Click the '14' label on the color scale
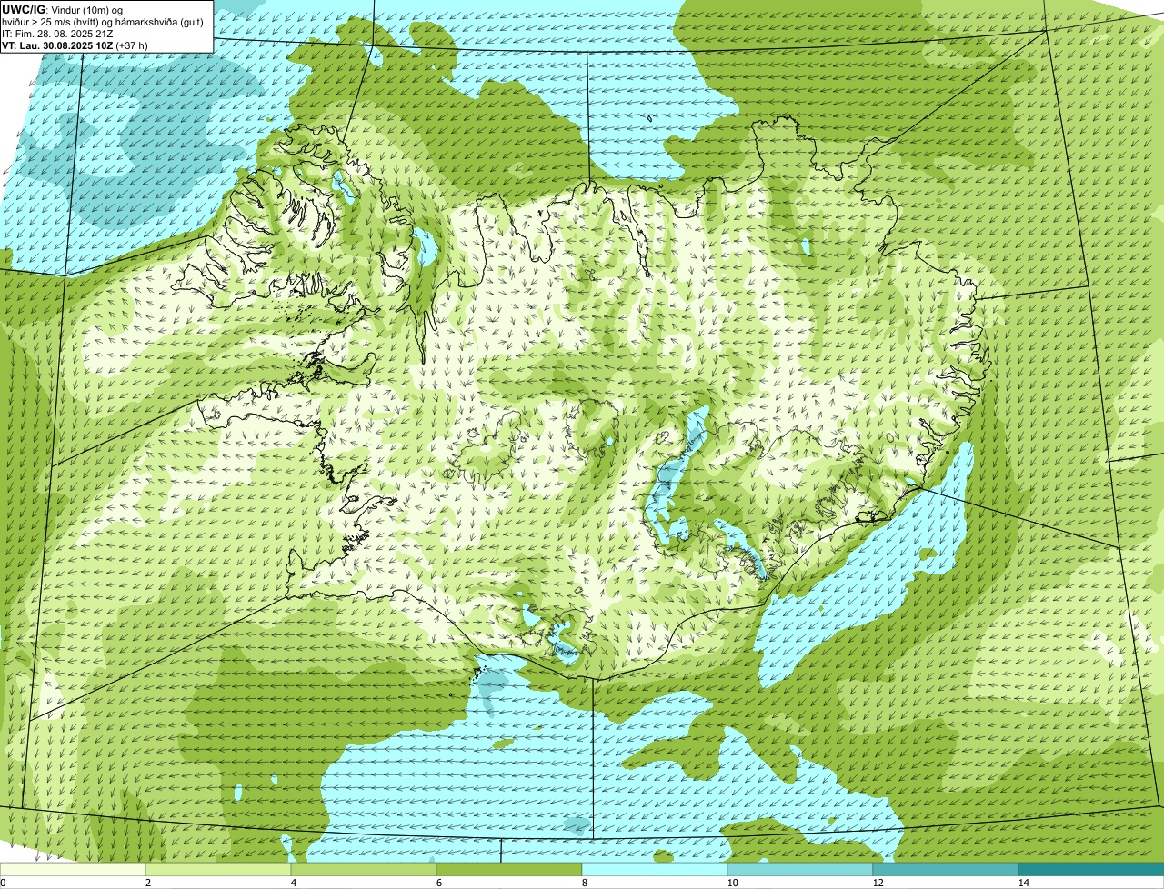The image size is (1164, 889). coord(1023,883)
